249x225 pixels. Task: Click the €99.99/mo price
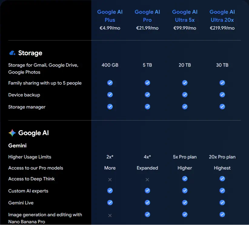185,28
